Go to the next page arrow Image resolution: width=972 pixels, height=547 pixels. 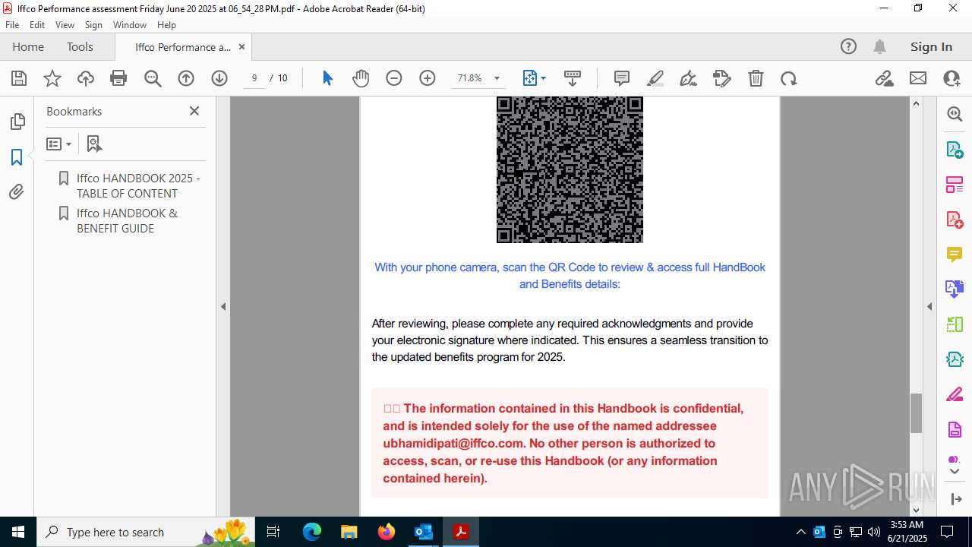pos(219,78)
